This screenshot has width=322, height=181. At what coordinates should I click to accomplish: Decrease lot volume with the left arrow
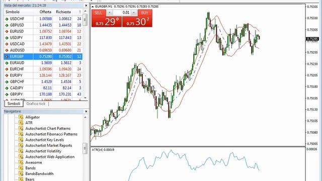click(x=110, y=13)
